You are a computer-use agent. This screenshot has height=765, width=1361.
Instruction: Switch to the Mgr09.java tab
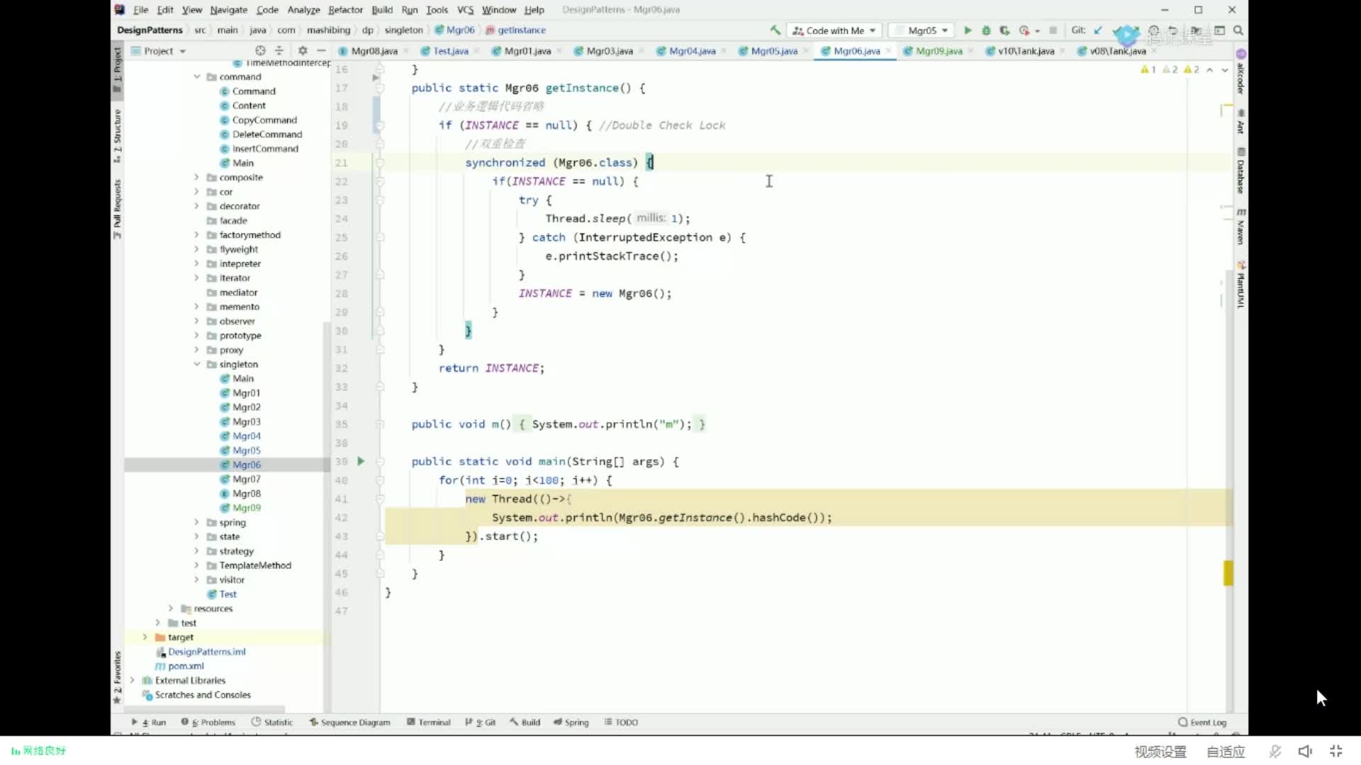click(x=938, y=51)
